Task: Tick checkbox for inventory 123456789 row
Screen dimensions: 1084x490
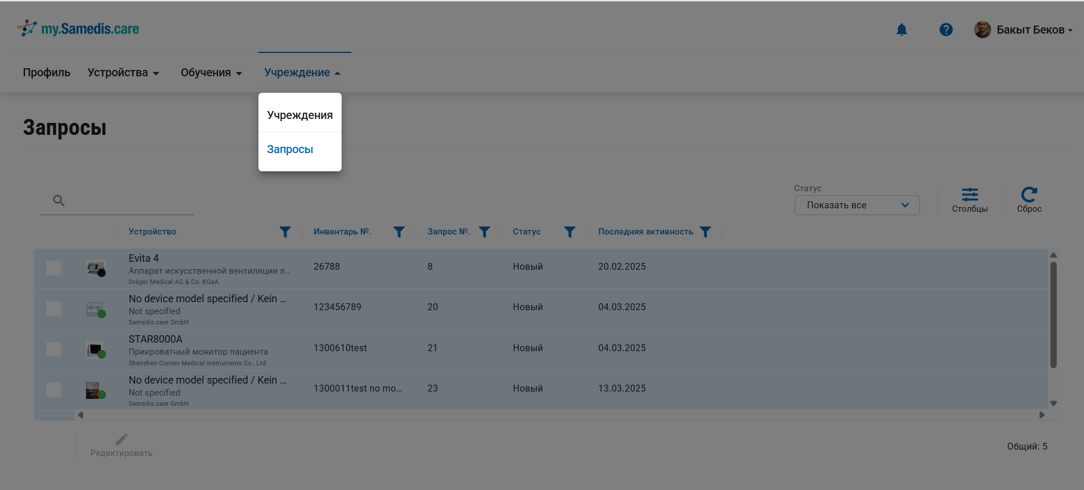Action: pos(54,308)
